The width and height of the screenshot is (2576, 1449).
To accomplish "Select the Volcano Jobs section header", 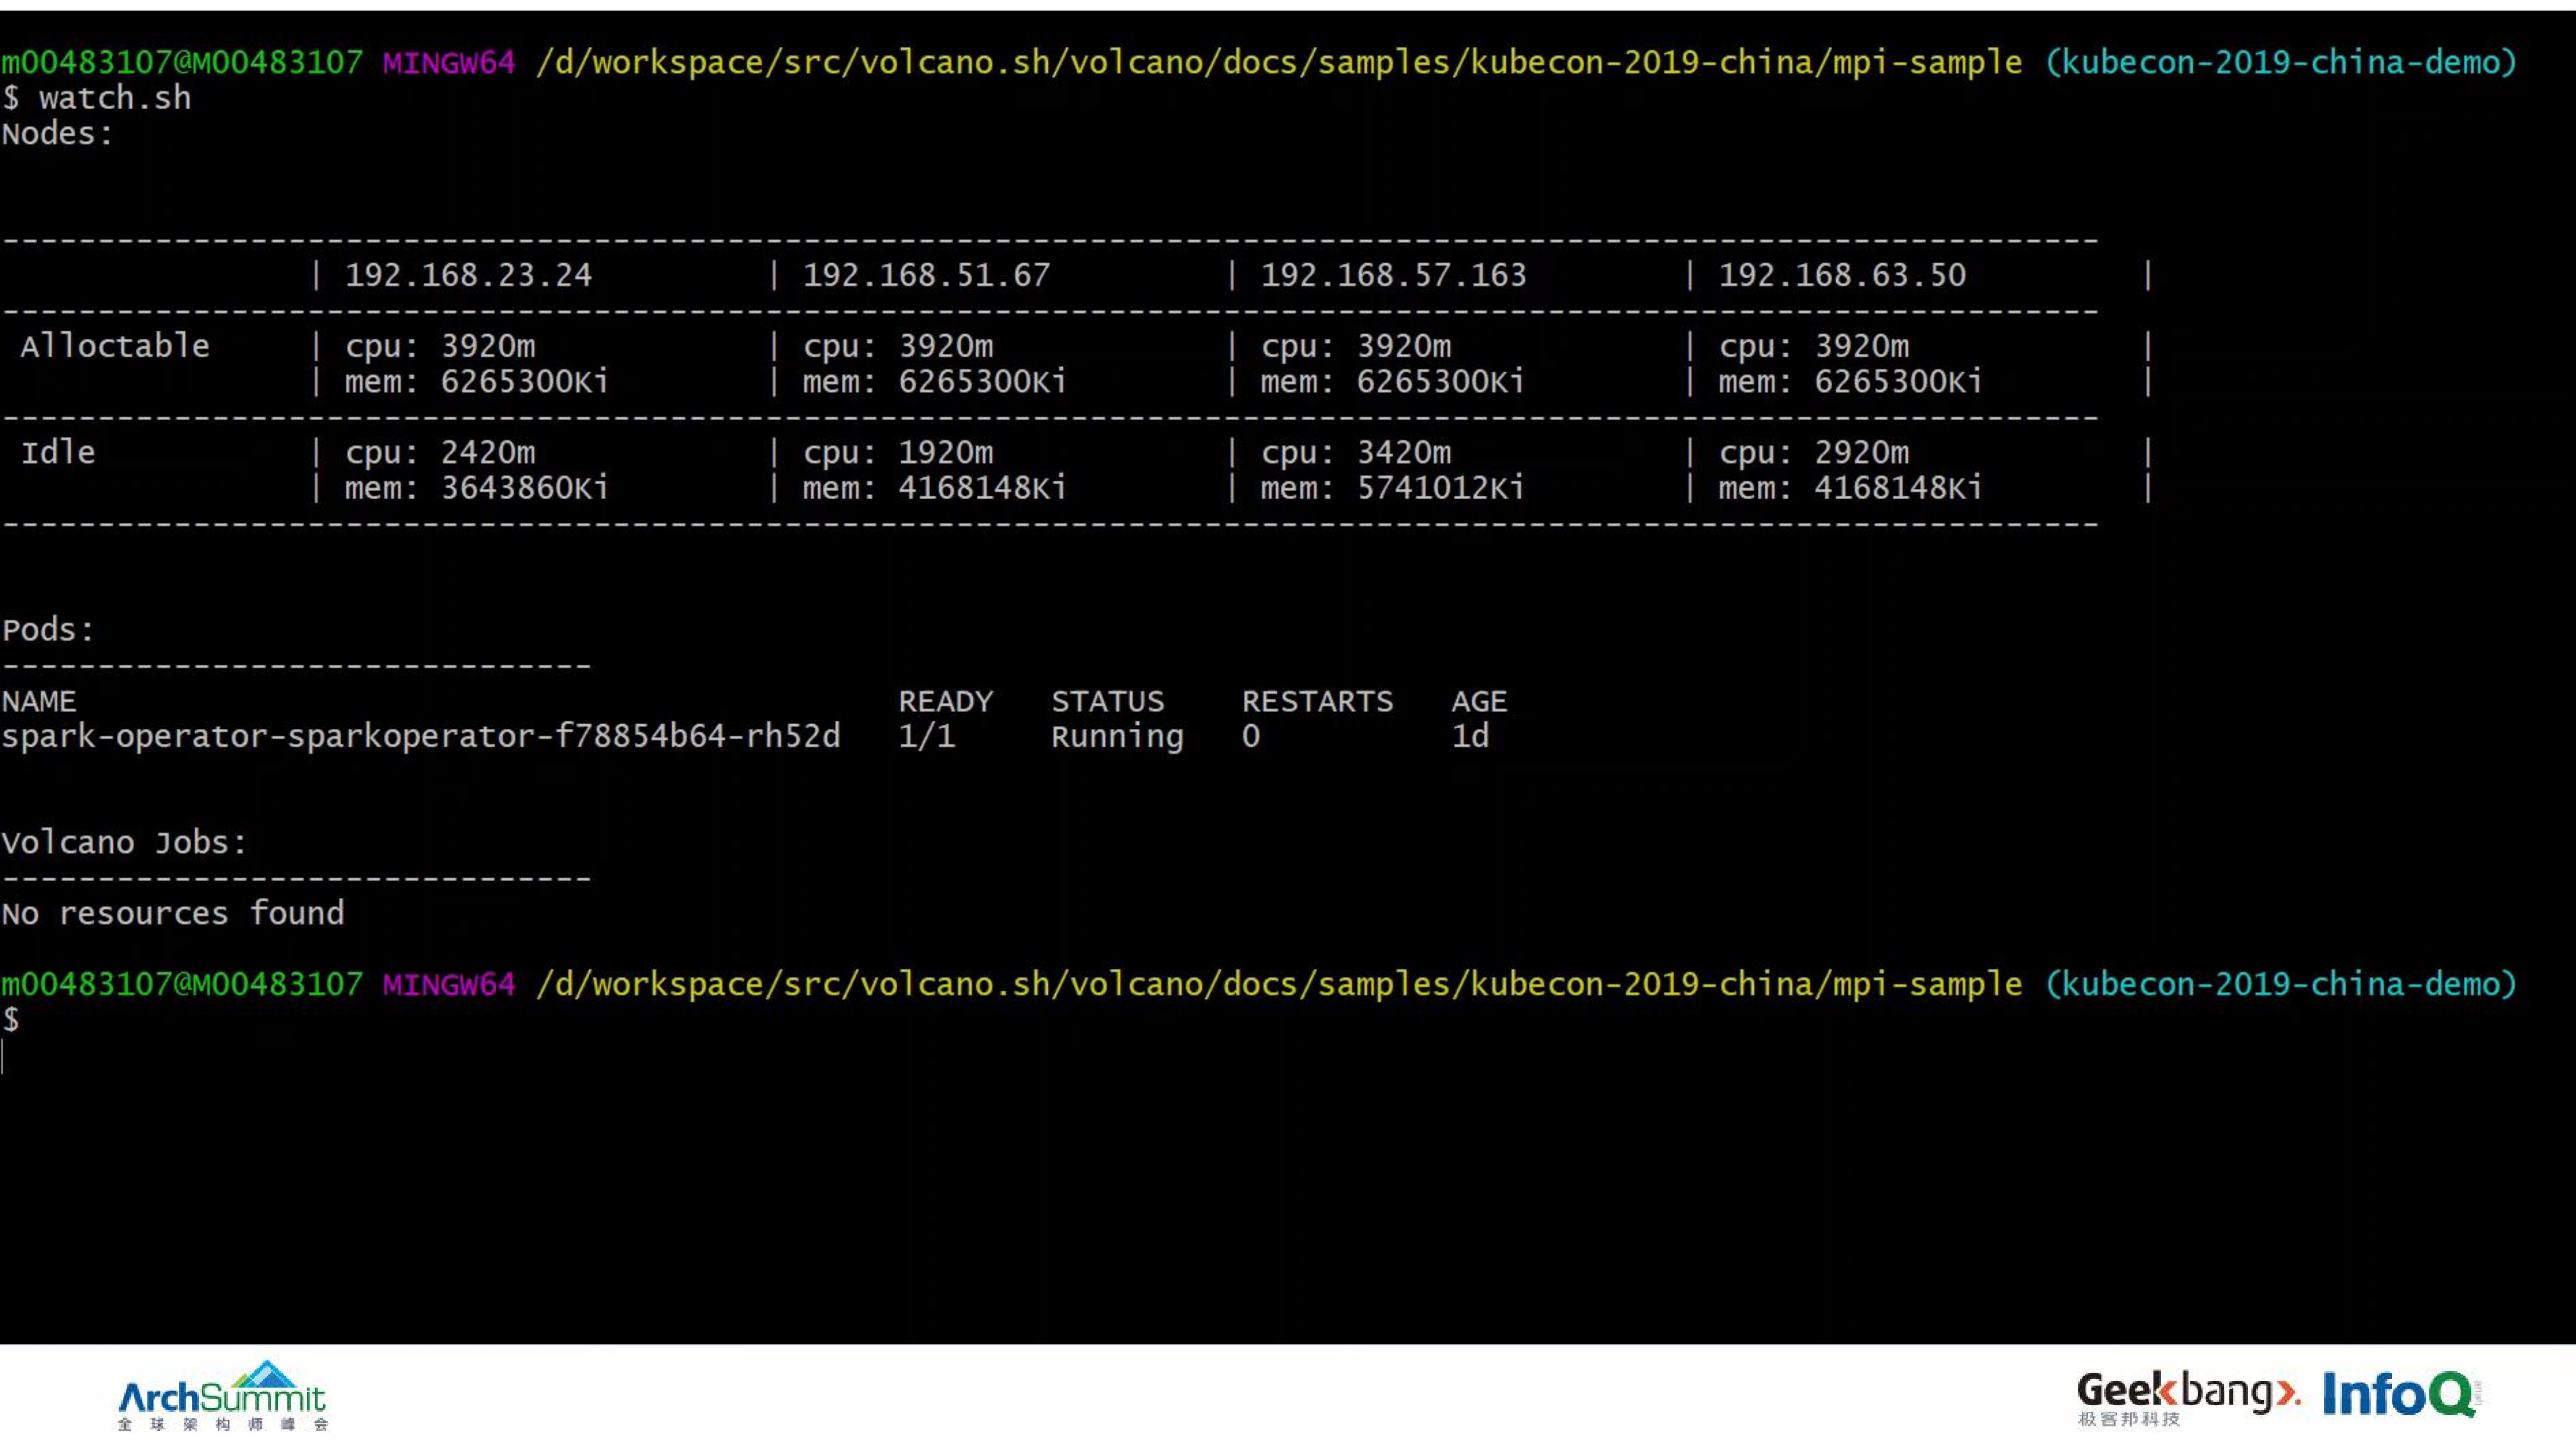I will click(x=122, y=841).
